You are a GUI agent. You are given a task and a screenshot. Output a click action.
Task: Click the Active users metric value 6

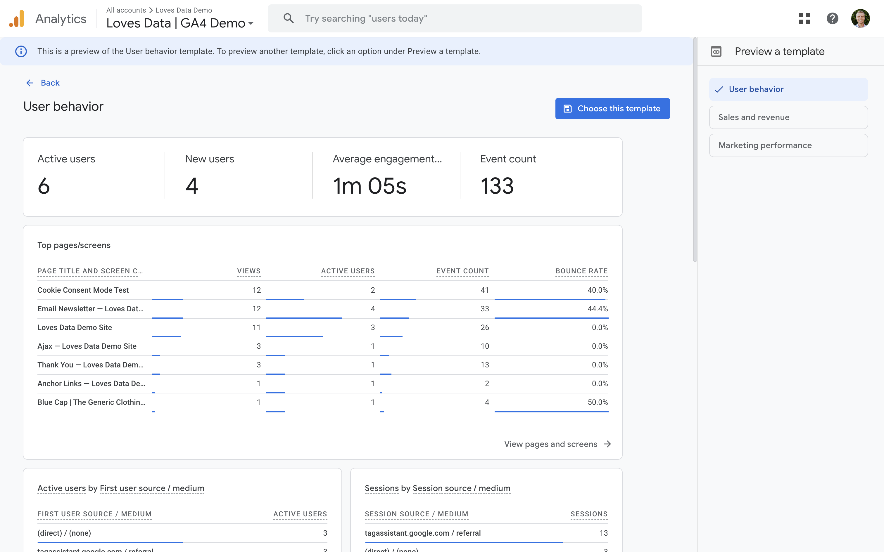(x=44, y=186)
